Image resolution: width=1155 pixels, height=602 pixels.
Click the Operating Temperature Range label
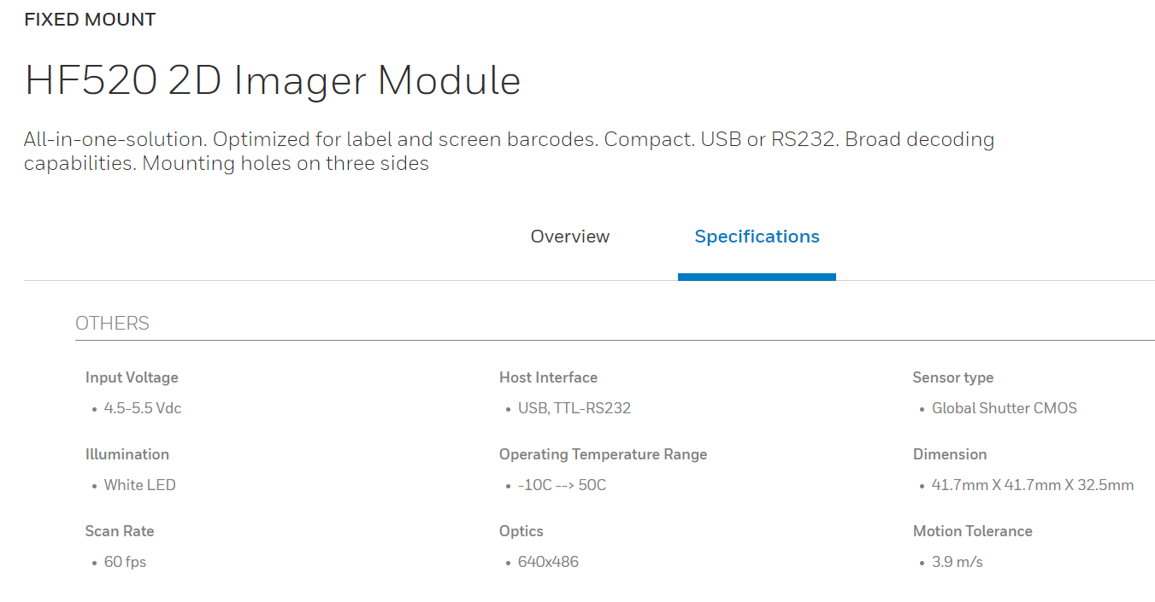click(x=603, y=454)
